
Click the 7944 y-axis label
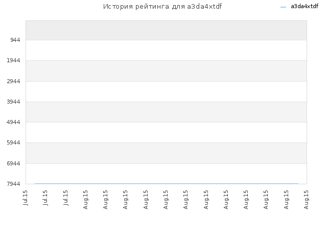click(x=13, y=184)
